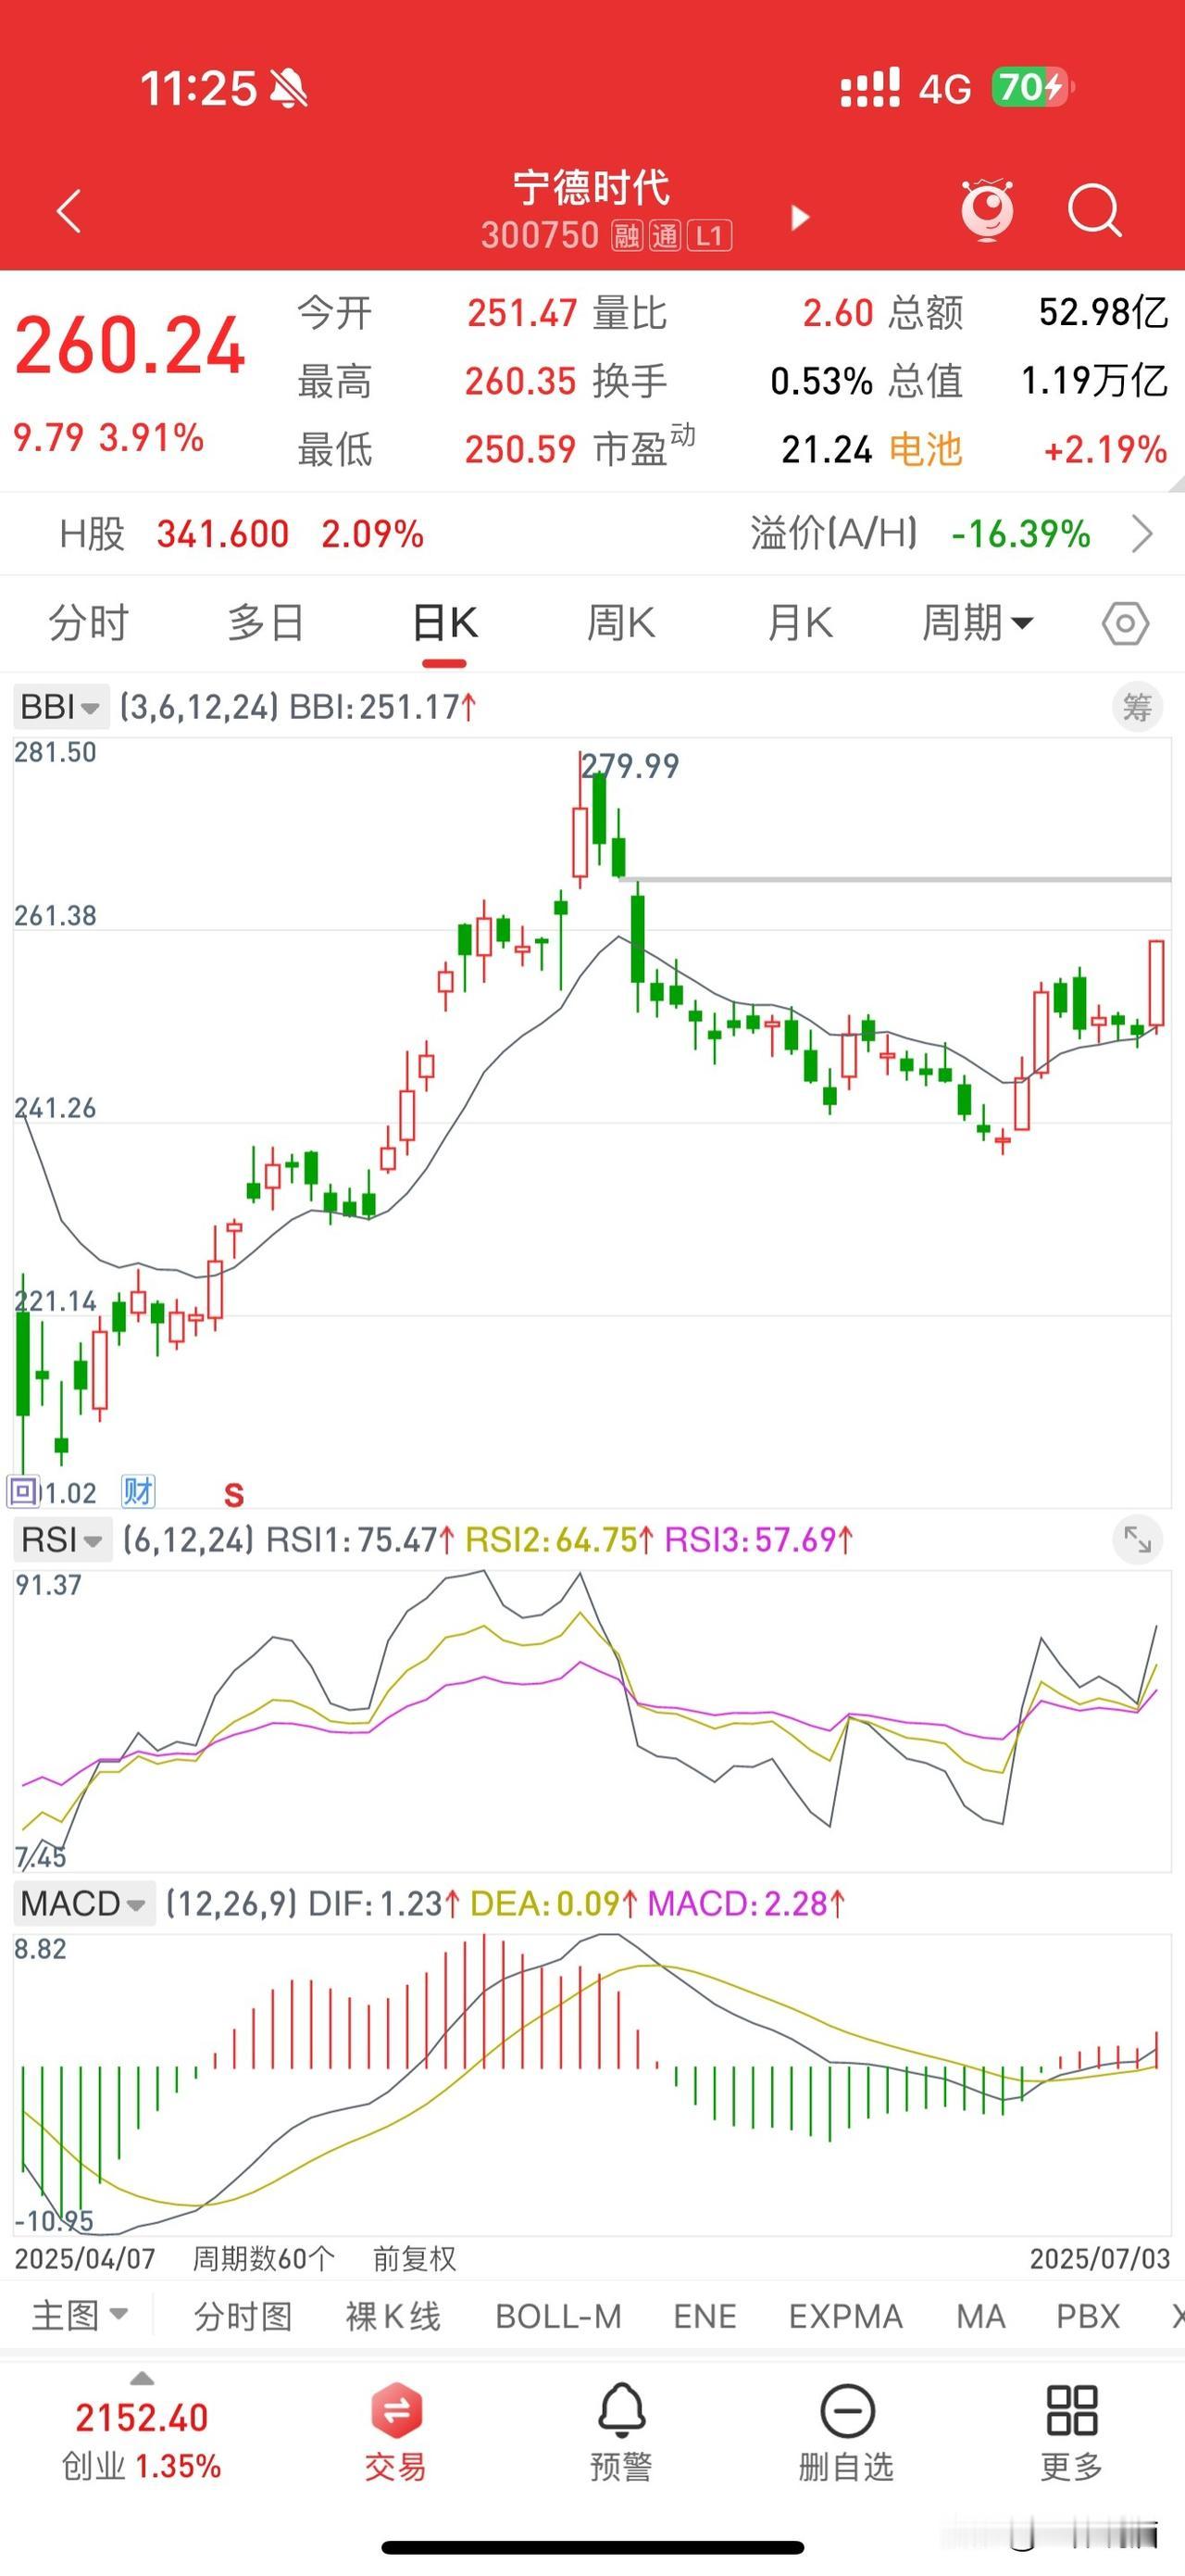Go to next stock arrow
The width and height of the screenshot is (1185, 2576).
coord(799,217)
